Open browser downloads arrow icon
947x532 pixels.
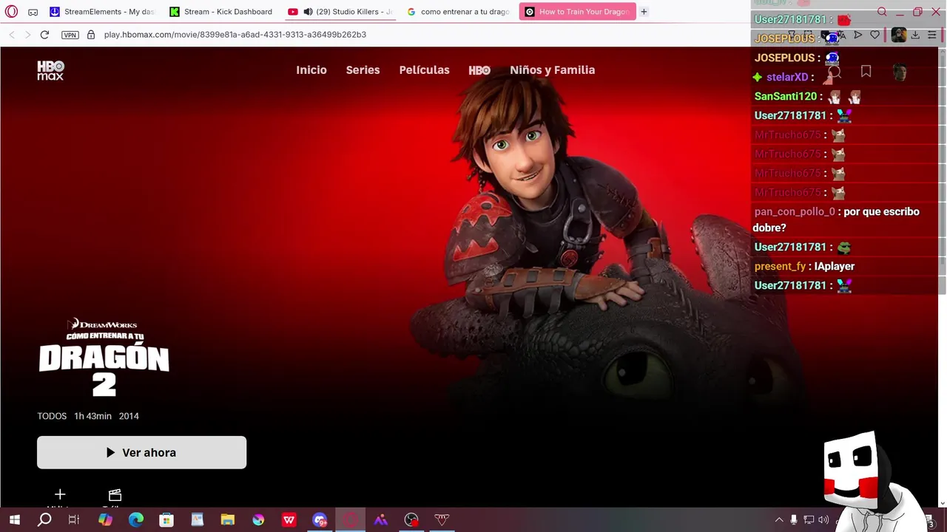915,35
